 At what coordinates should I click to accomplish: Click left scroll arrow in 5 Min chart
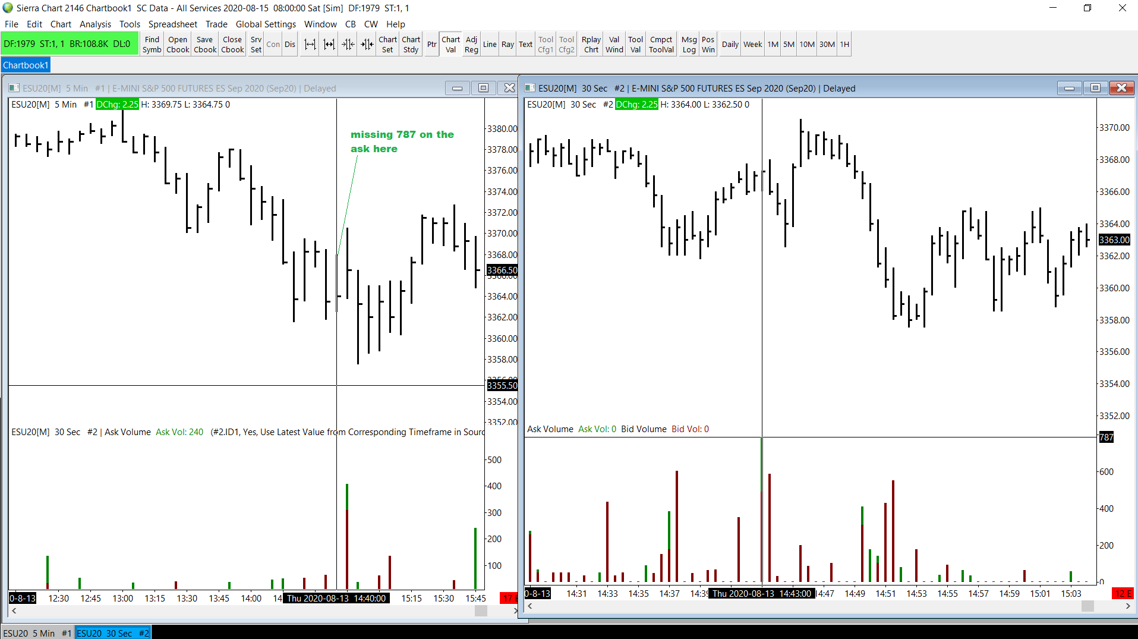click(14, 610)
